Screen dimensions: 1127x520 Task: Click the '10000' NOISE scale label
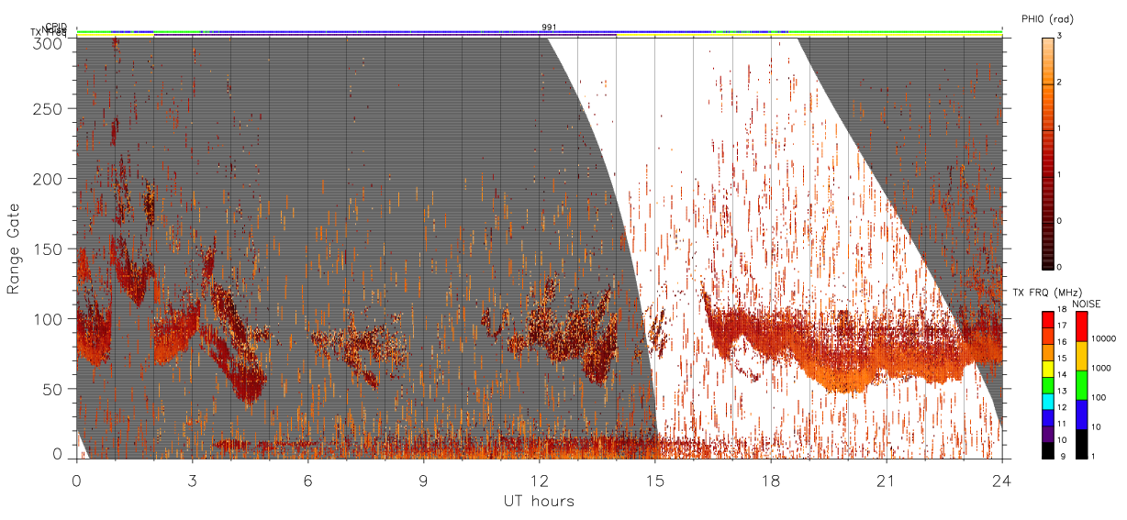tap(1105, 338)
